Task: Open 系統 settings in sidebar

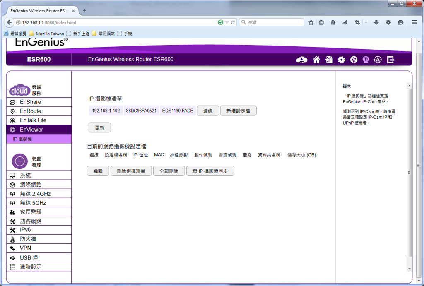Action: click(x=39, y=175)
